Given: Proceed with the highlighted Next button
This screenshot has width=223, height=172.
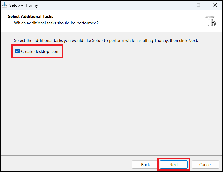Looking at the screenshot, I should [173, 164].
